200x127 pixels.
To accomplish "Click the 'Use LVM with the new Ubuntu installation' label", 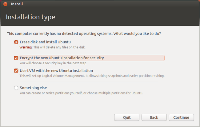I will pyautogui.click(x=56, y=71).
